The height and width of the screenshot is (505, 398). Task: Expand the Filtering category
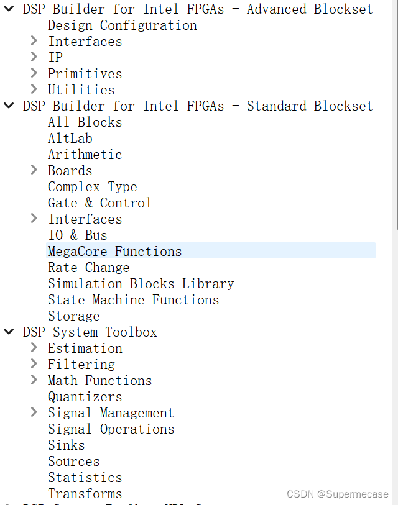click(x=34, y=364)
